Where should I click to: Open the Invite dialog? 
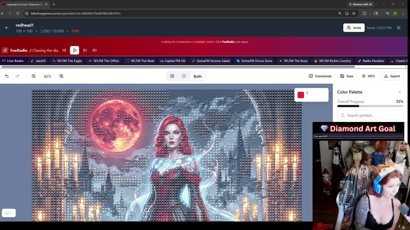pyautogui.click(x=354, y=28)
